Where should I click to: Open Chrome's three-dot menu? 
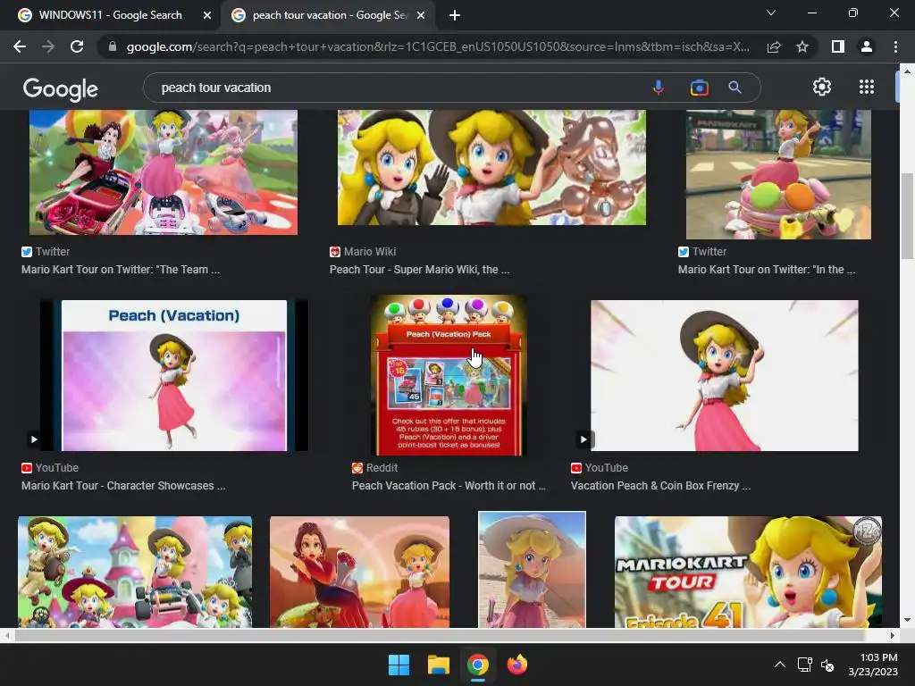[895, 46]
